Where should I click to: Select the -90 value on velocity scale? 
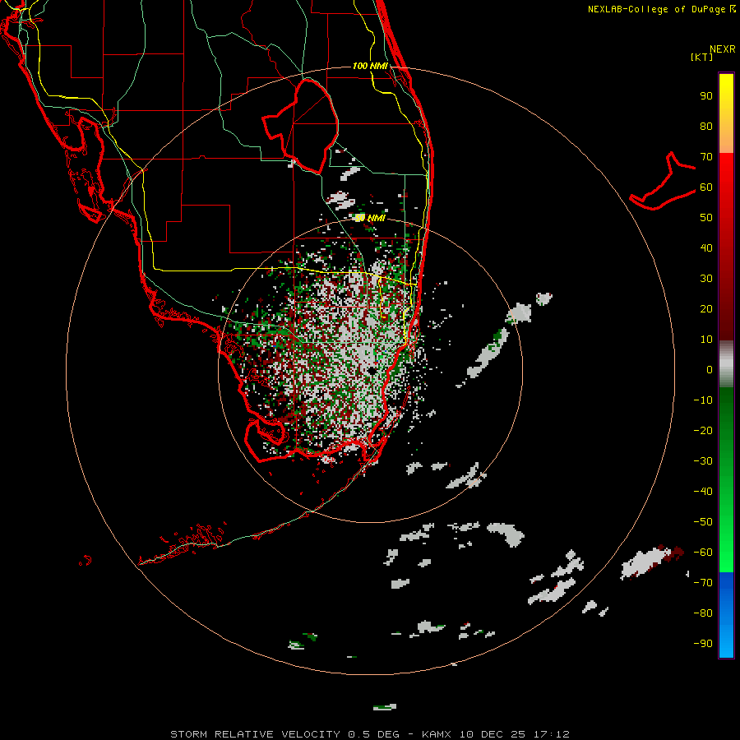point(703,644)
